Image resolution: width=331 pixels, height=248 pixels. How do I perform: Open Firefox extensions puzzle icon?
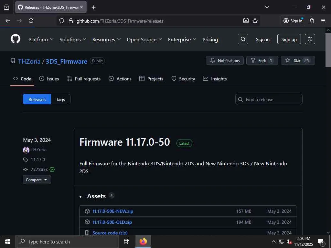312,21
